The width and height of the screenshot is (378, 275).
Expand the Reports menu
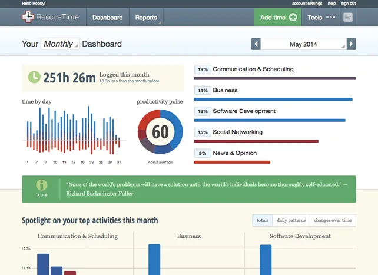146,17
